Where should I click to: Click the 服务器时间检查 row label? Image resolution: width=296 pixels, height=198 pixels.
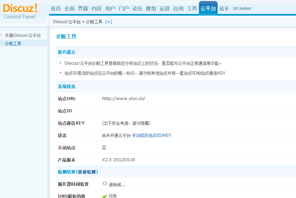(73, 184)
